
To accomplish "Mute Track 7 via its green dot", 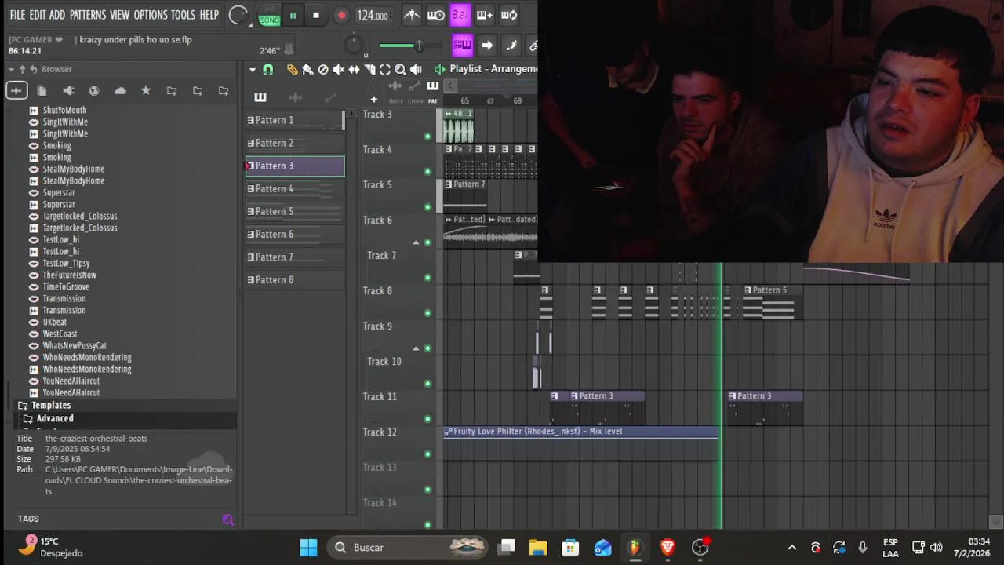I will [427, 278].
